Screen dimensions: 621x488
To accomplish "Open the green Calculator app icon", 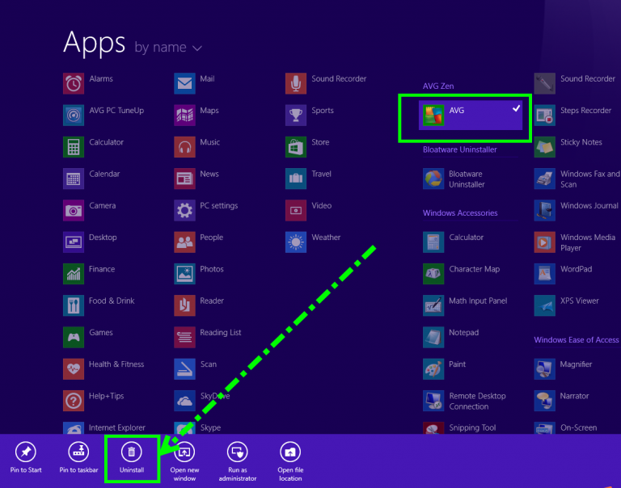I will point(74,147).
